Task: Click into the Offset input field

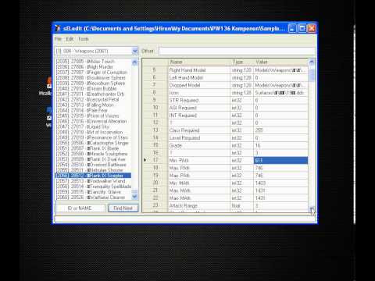Action: [x=237, y=51]
